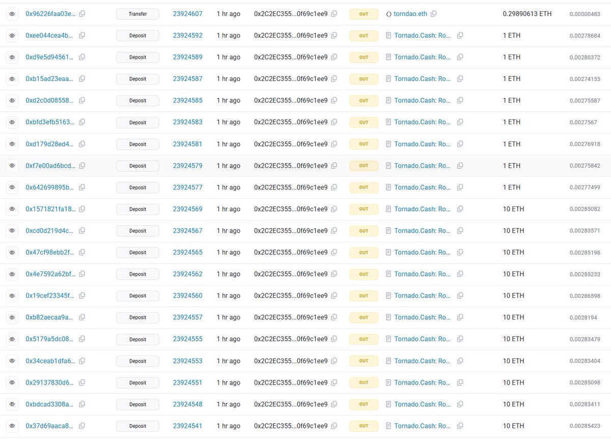This screenshot has height=439, width=611.
Task: Copy Tornado.Cash address in block 23924557 row
Action: point(460,317)
